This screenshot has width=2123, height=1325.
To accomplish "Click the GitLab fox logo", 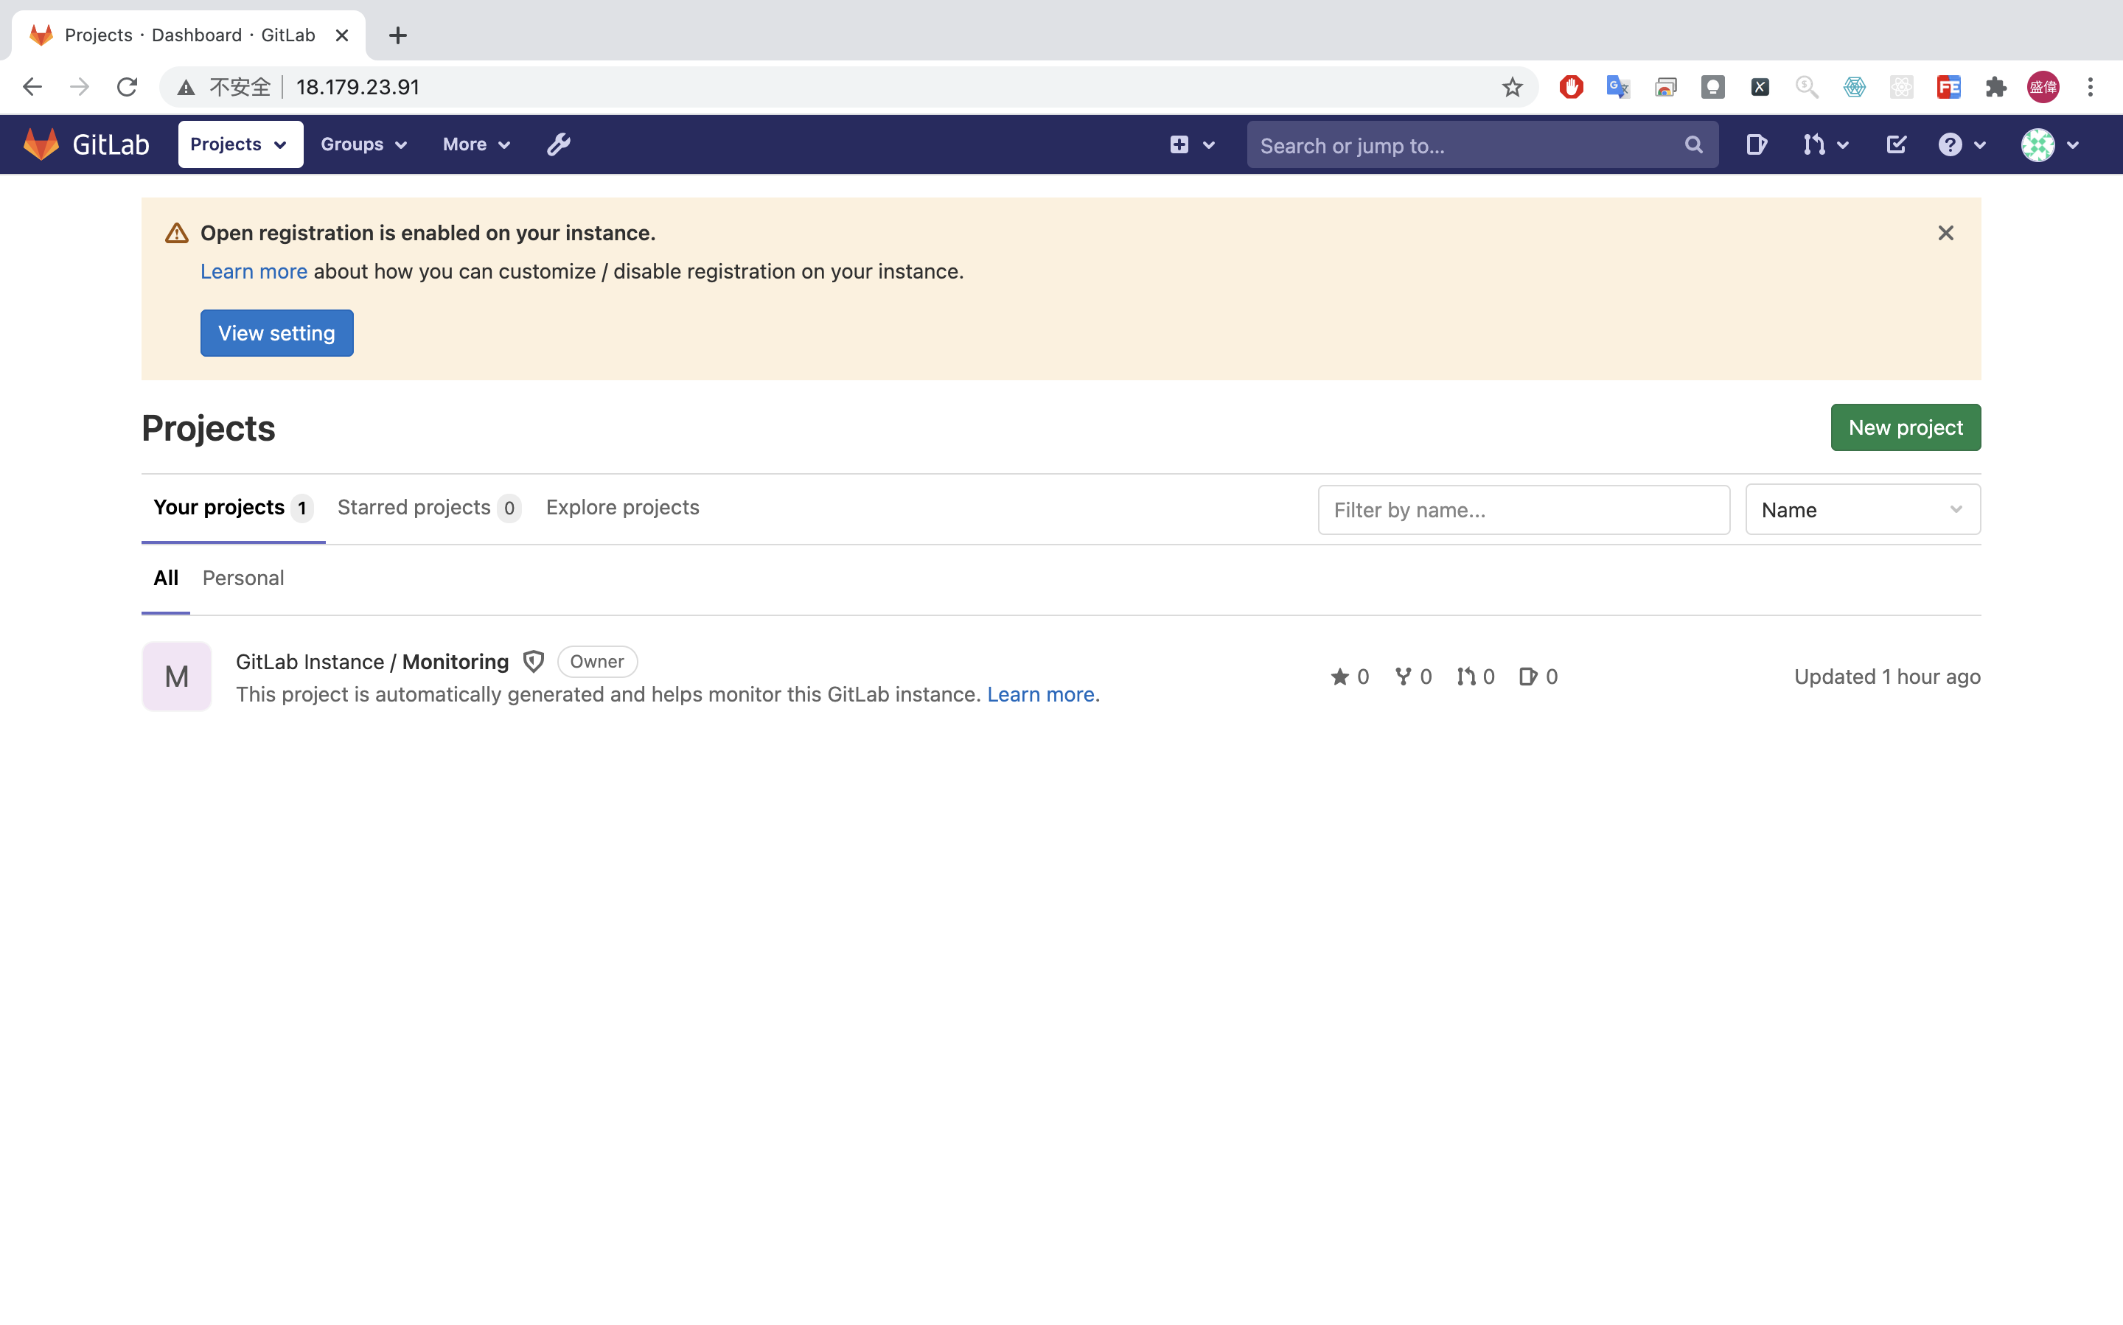I will coord(41,144).
